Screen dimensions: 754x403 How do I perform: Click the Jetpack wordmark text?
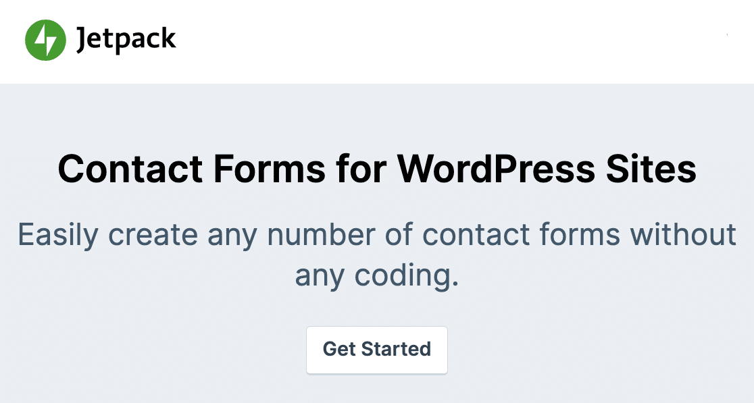click(x=126, y=39)
